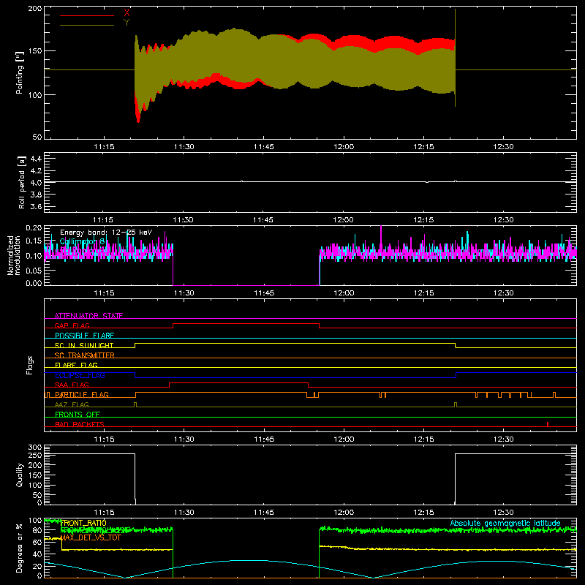Click the 11:45 tick label under modulation plot
This screenshot has width=585, height=585.
click(264, 293)
